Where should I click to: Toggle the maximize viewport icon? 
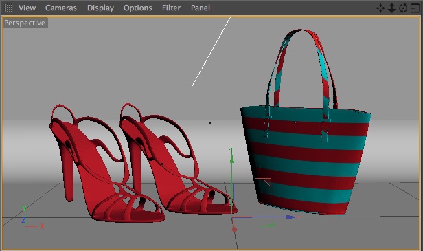click(x=415, y=8)
